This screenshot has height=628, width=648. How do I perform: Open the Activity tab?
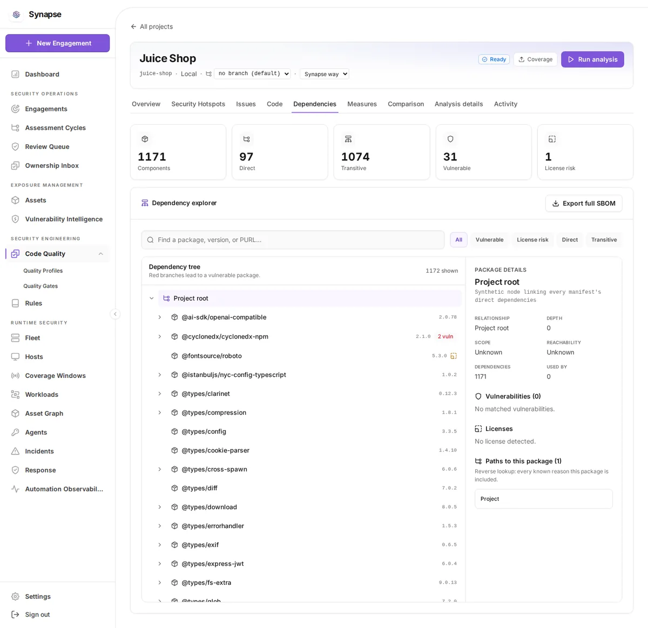click(505, 104)
